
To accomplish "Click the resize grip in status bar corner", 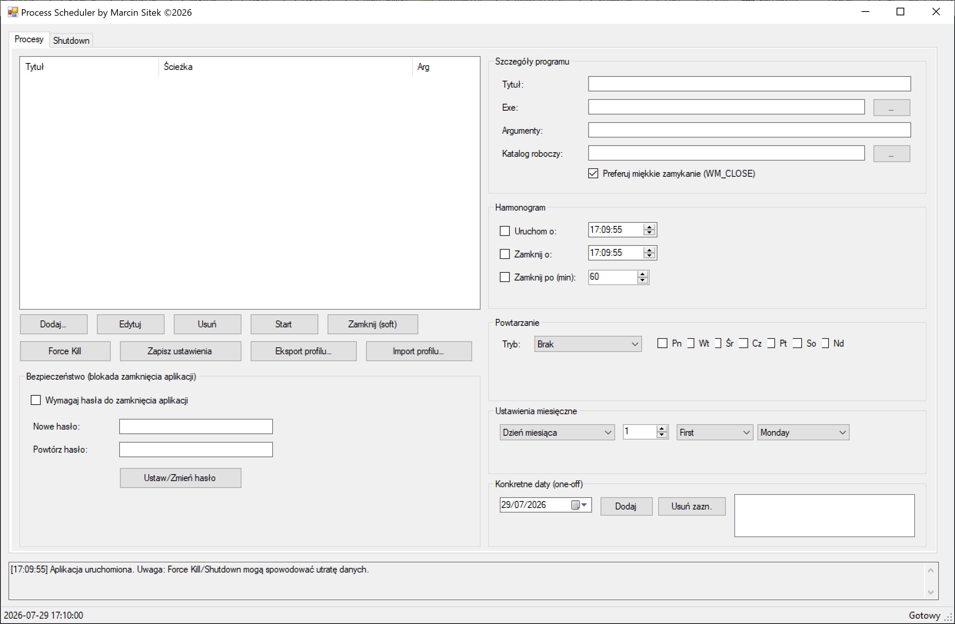I will click(x=948, y=617).
